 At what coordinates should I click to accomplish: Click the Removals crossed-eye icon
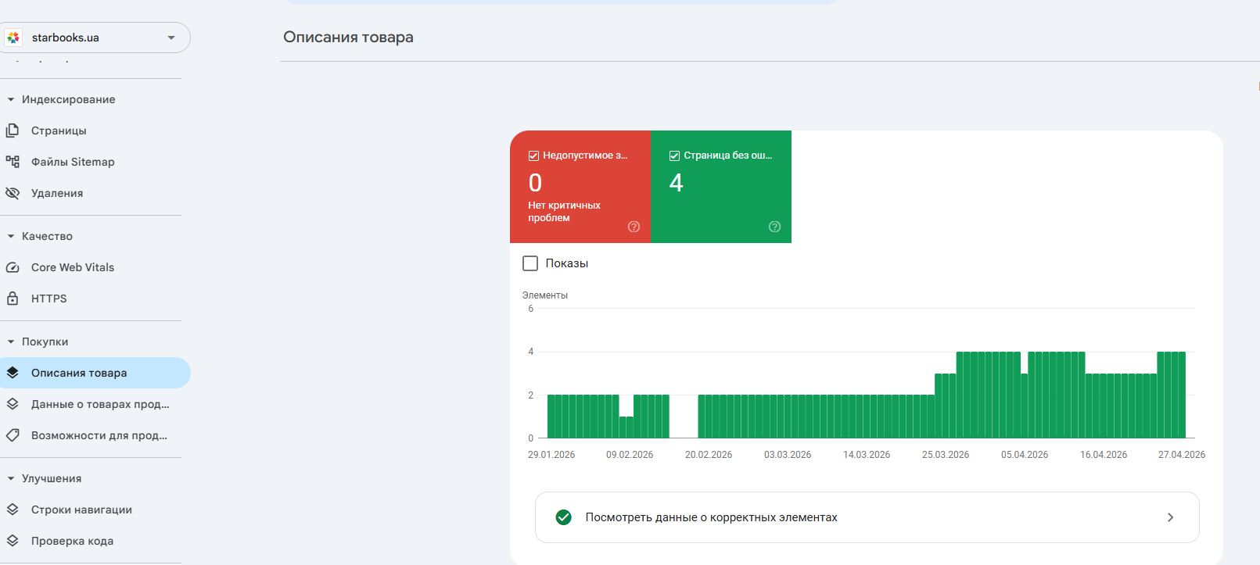(x=13, y=193)
